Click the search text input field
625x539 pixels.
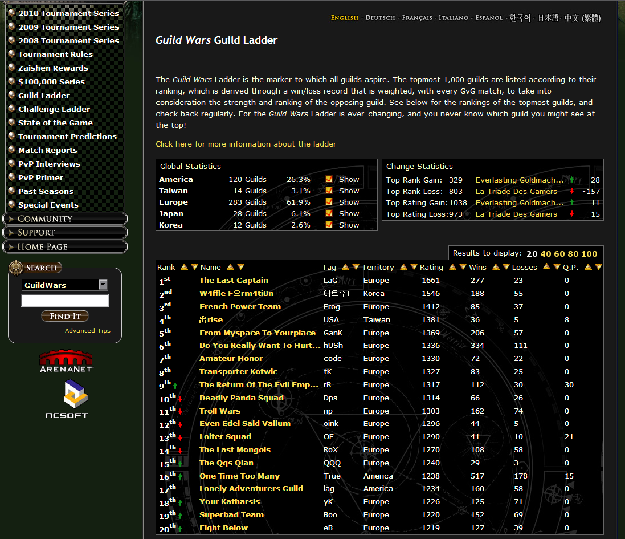tap(65, 301)
